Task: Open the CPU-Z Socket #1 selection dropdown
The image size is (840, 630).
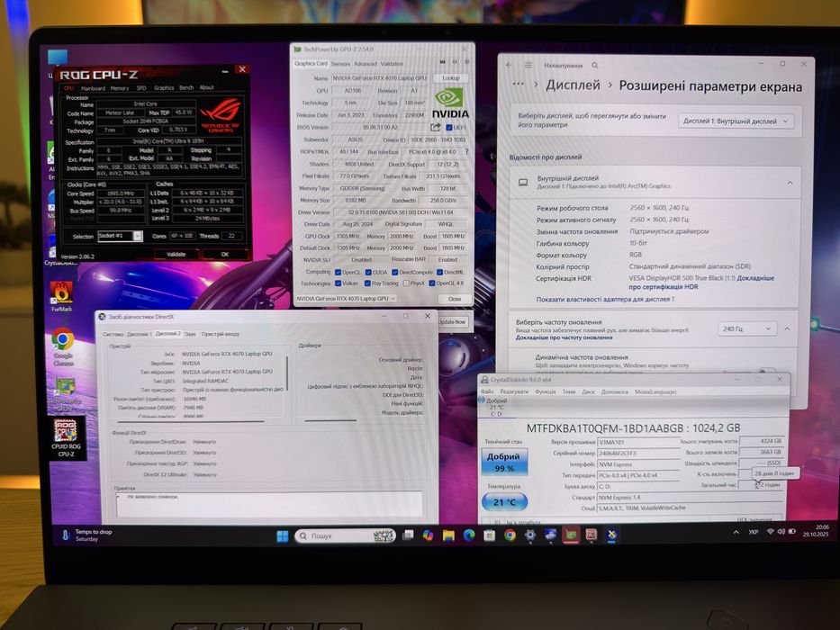Action: click(x=137, y=236)
